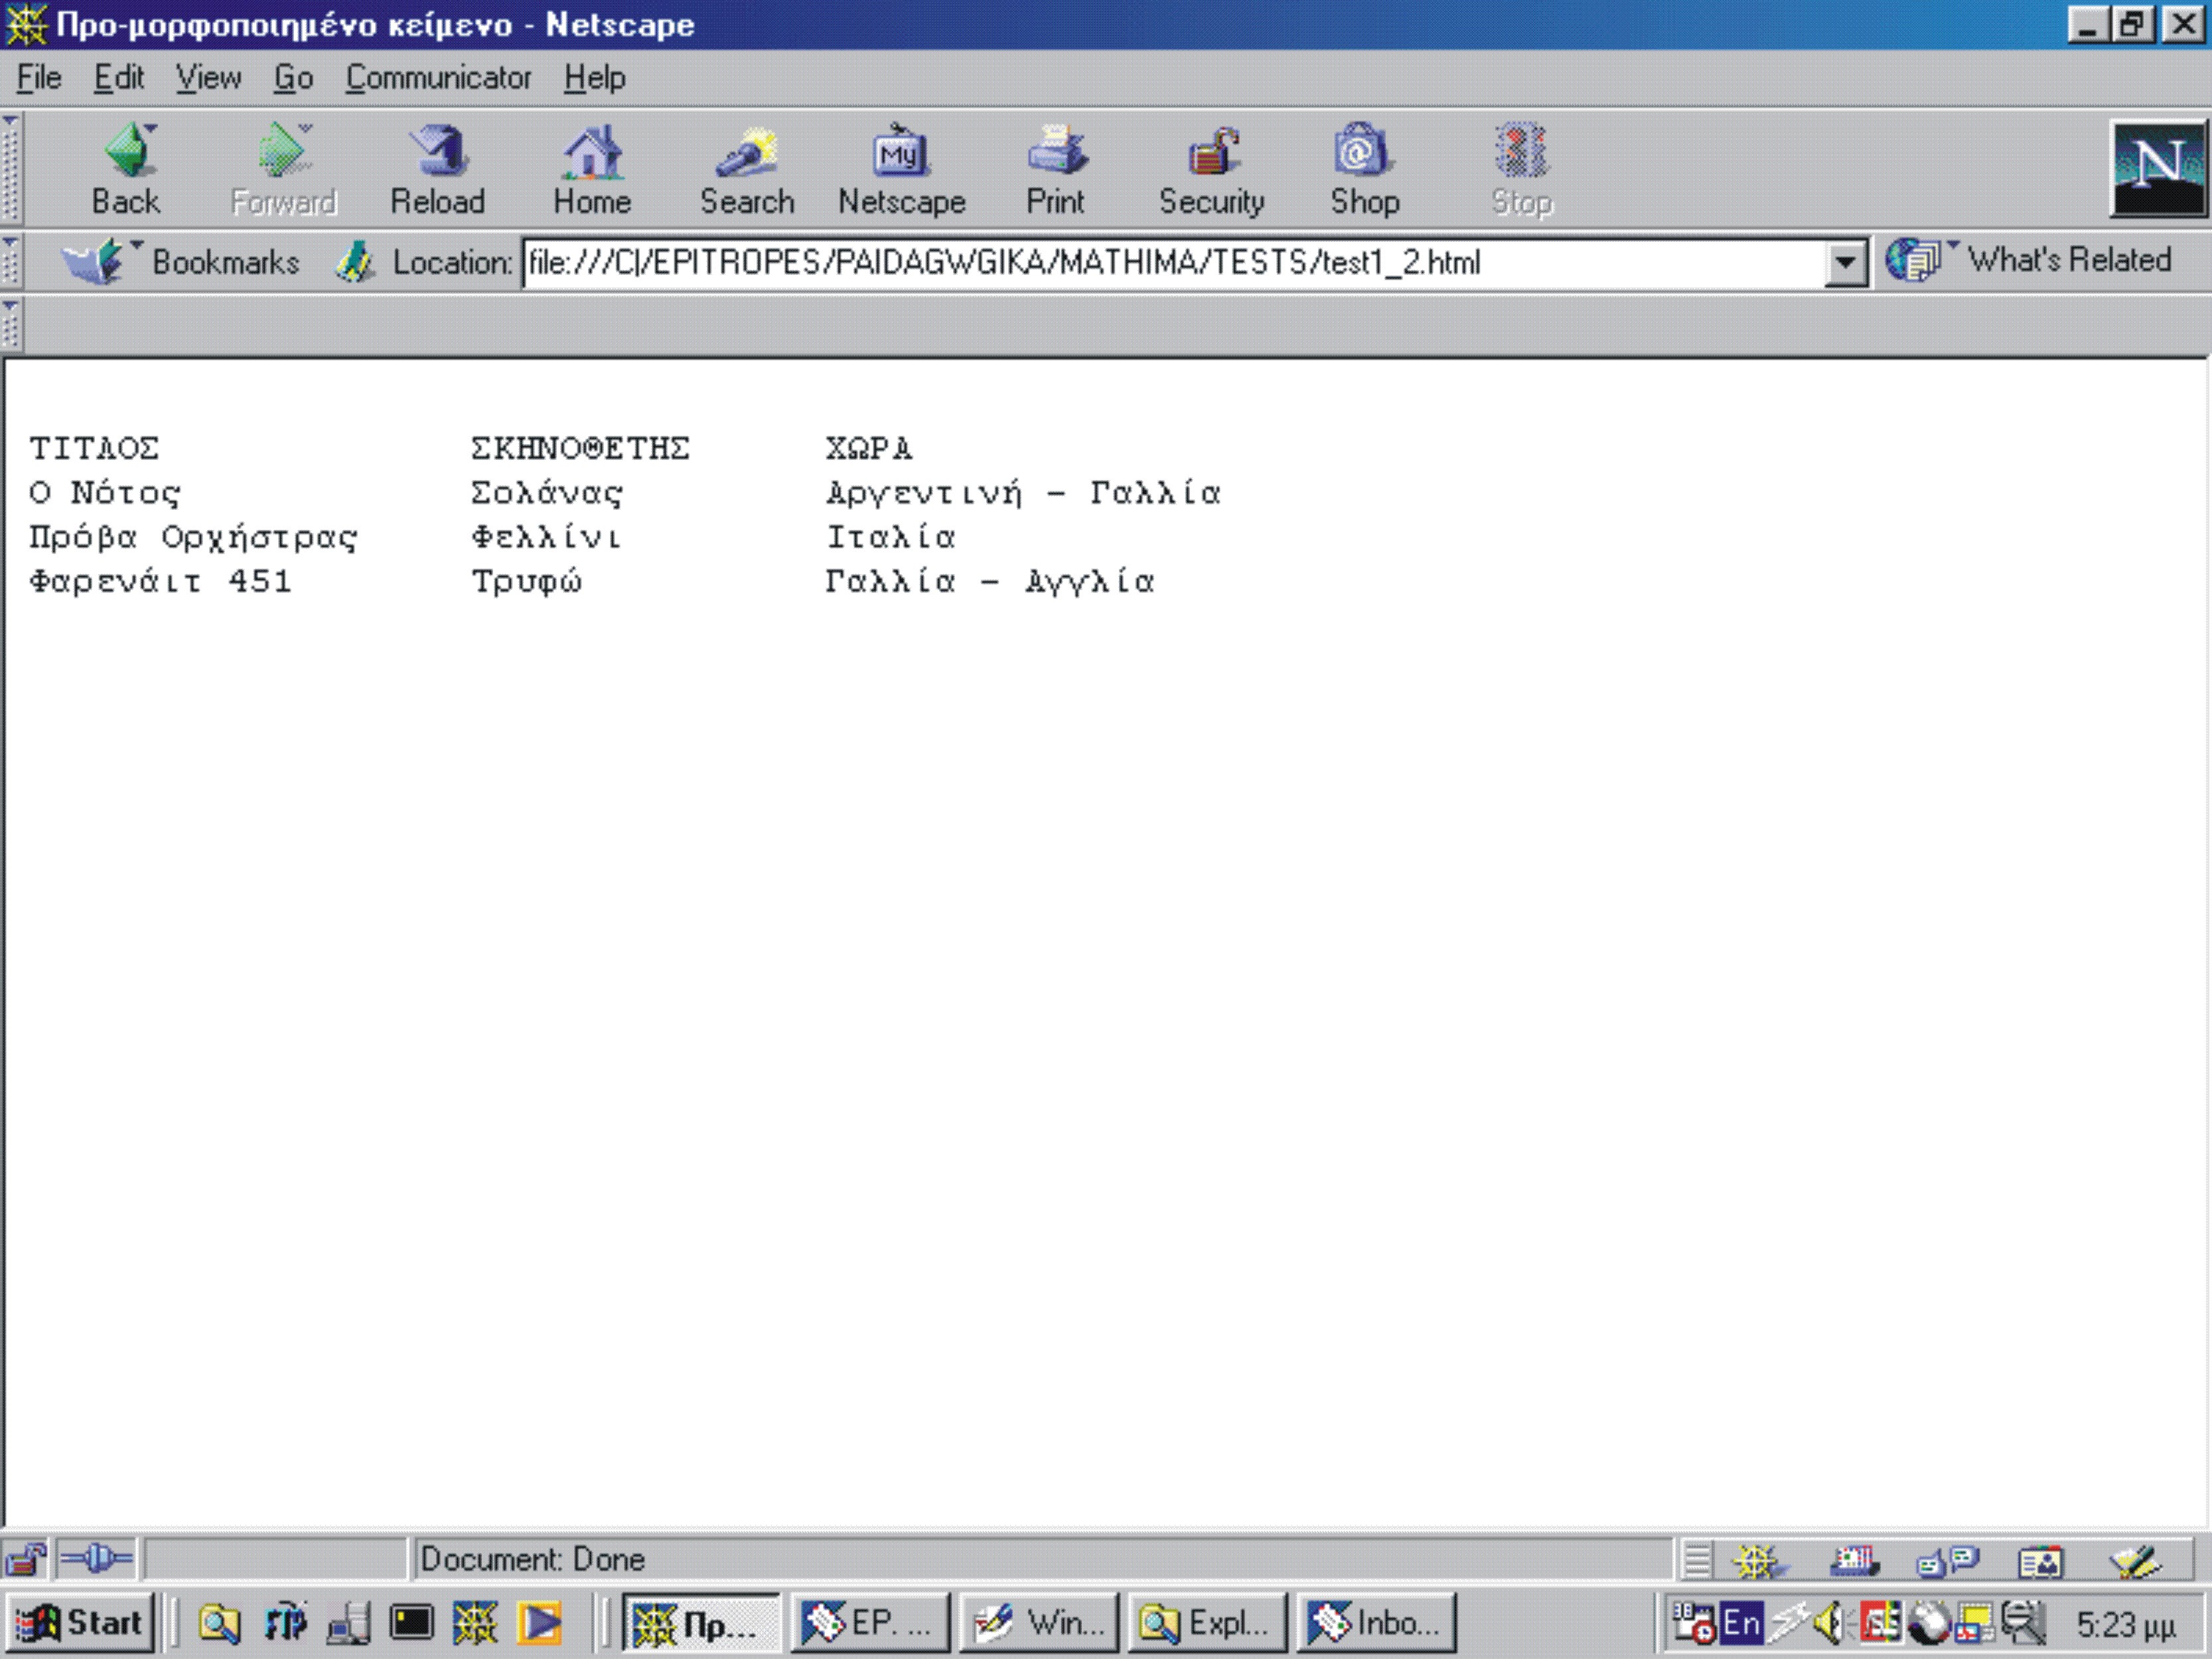The width and height of the screenshot is (2212, 1659).
Task: Open My Netscape from the toolbar
Action: click(901, 170)
